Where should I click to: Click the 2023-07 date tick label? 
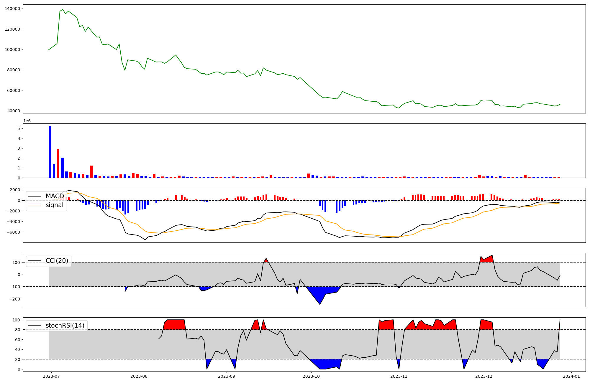(x=51, y=376)
